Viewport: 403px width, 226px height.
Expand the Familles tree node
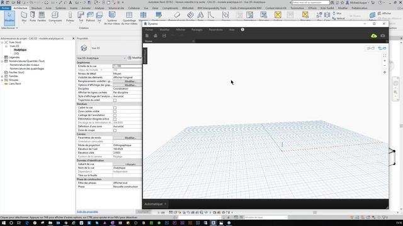tap(2, 77)
